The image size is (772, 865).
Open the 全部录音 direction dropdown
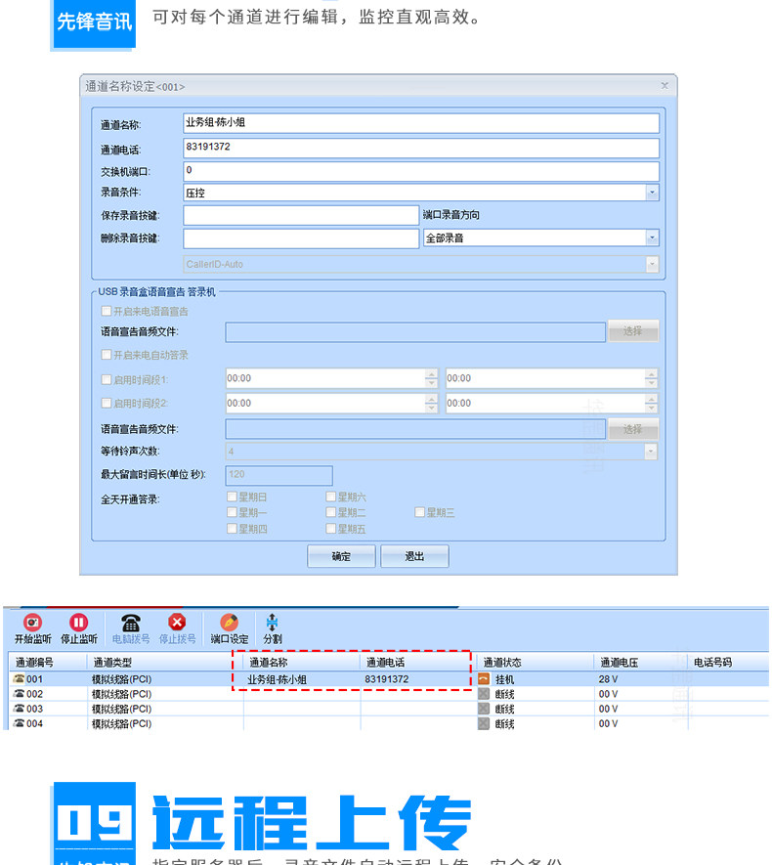[x=653, y=238]
